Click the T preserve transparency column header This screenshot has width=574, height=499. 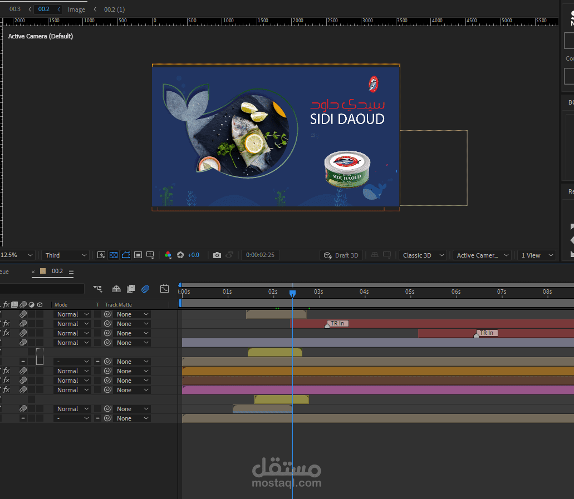coord(98,304)
